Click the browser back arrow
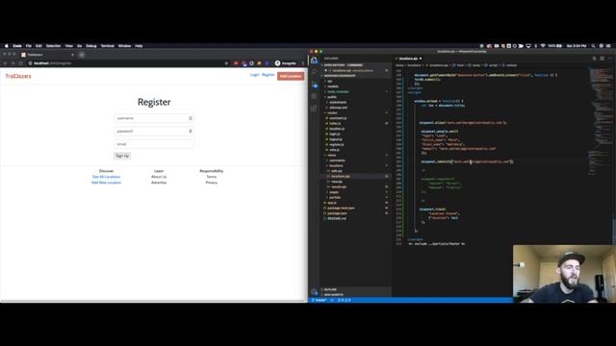Image resolution: width=616 pixels, height=346 pixels. (5, 63)
